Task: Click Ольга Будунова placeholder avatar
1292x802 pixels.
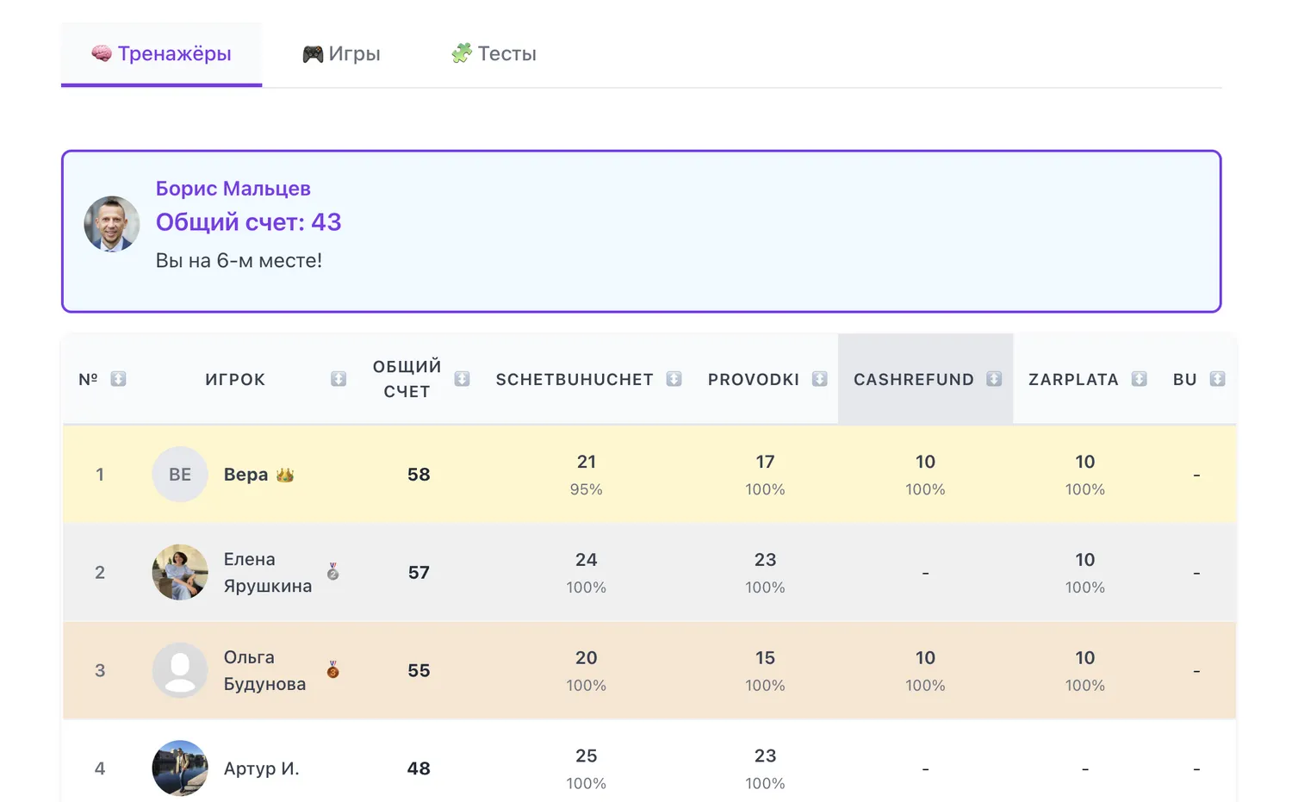Action: pos(180,669)
